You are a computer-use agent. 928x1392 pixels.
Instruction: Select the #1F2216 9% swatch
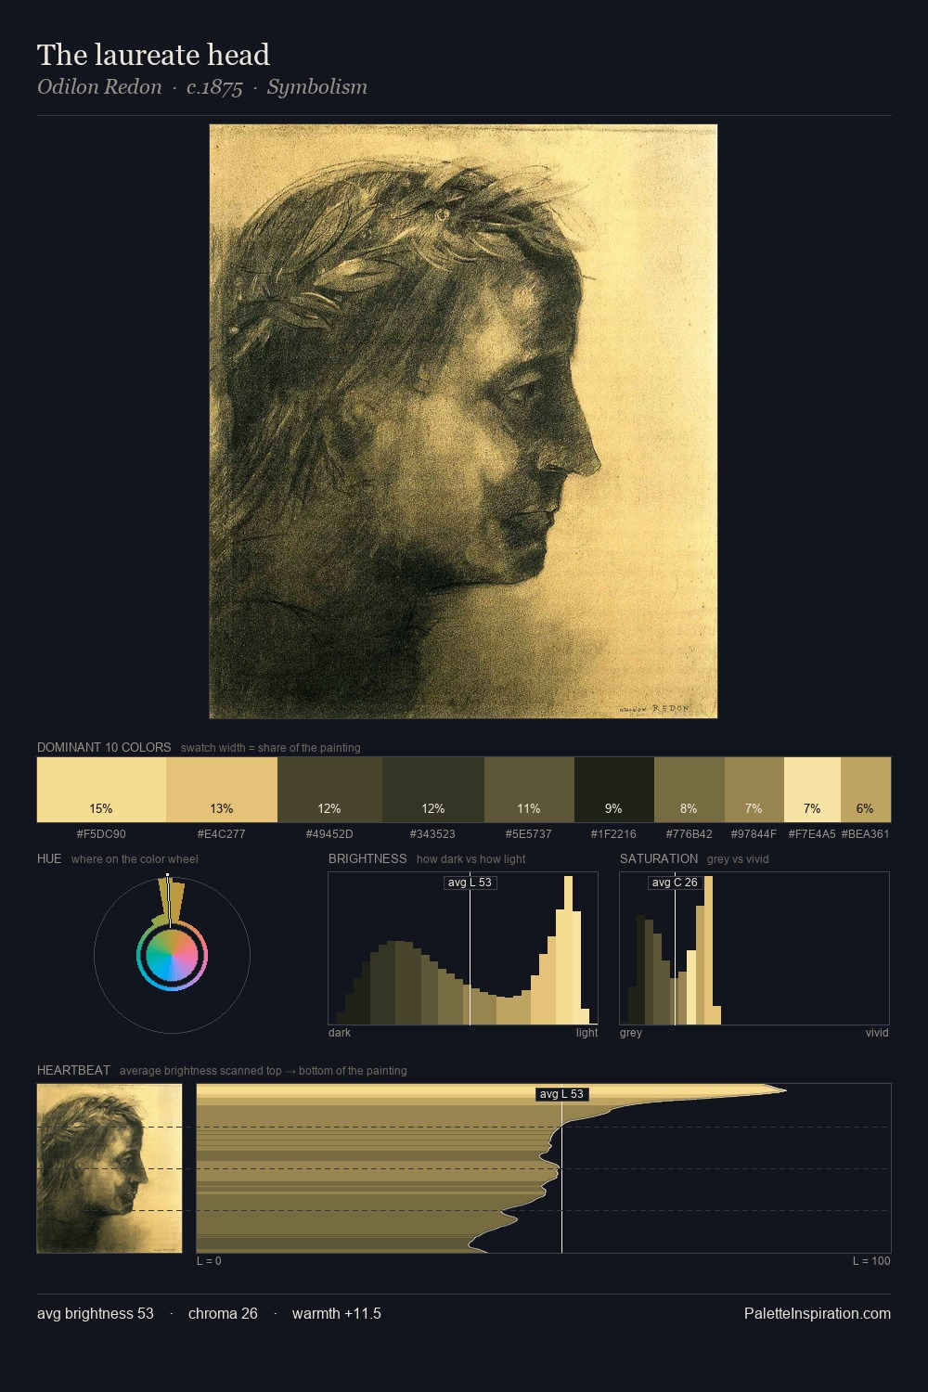pos(614,790)
